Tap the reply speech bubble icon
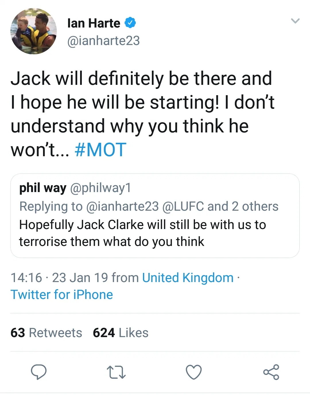This screenshot has height=395, width=310. pos(39,372)
